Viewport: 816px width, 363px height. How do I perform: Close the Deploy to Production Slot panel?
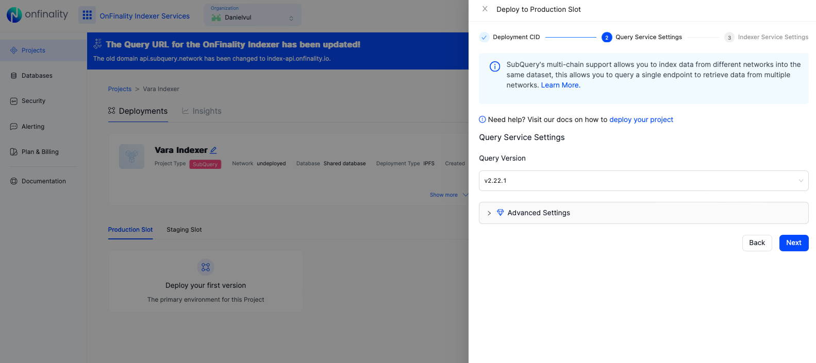point(485,9)
